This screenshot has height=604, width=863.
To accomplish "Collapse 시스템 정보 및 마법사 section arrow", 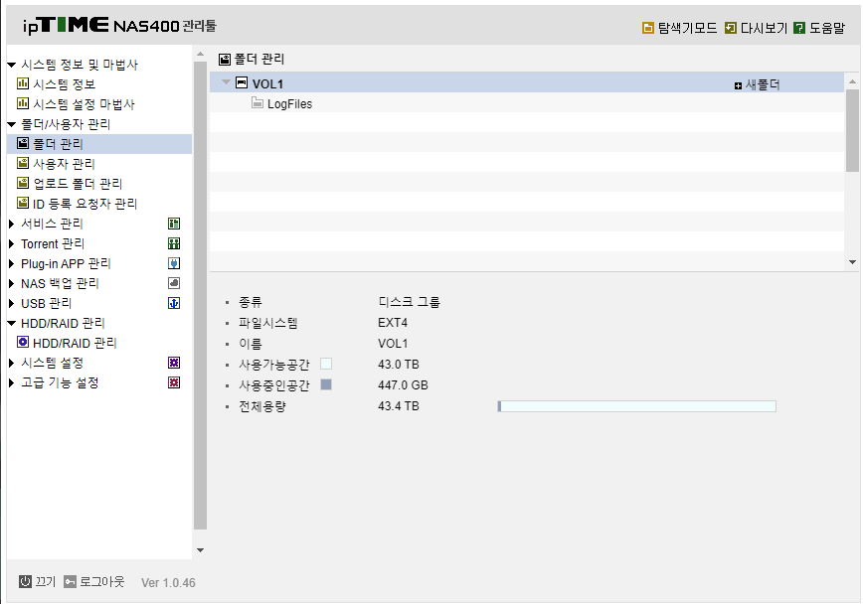I will (x=12, y=65).
